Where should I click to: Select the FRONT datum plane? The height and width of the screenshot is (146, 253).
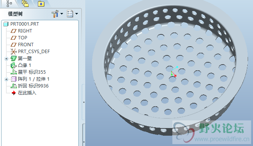tap(22, 44)
